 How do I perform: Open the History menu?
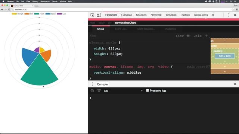click(x=35, y=1)
